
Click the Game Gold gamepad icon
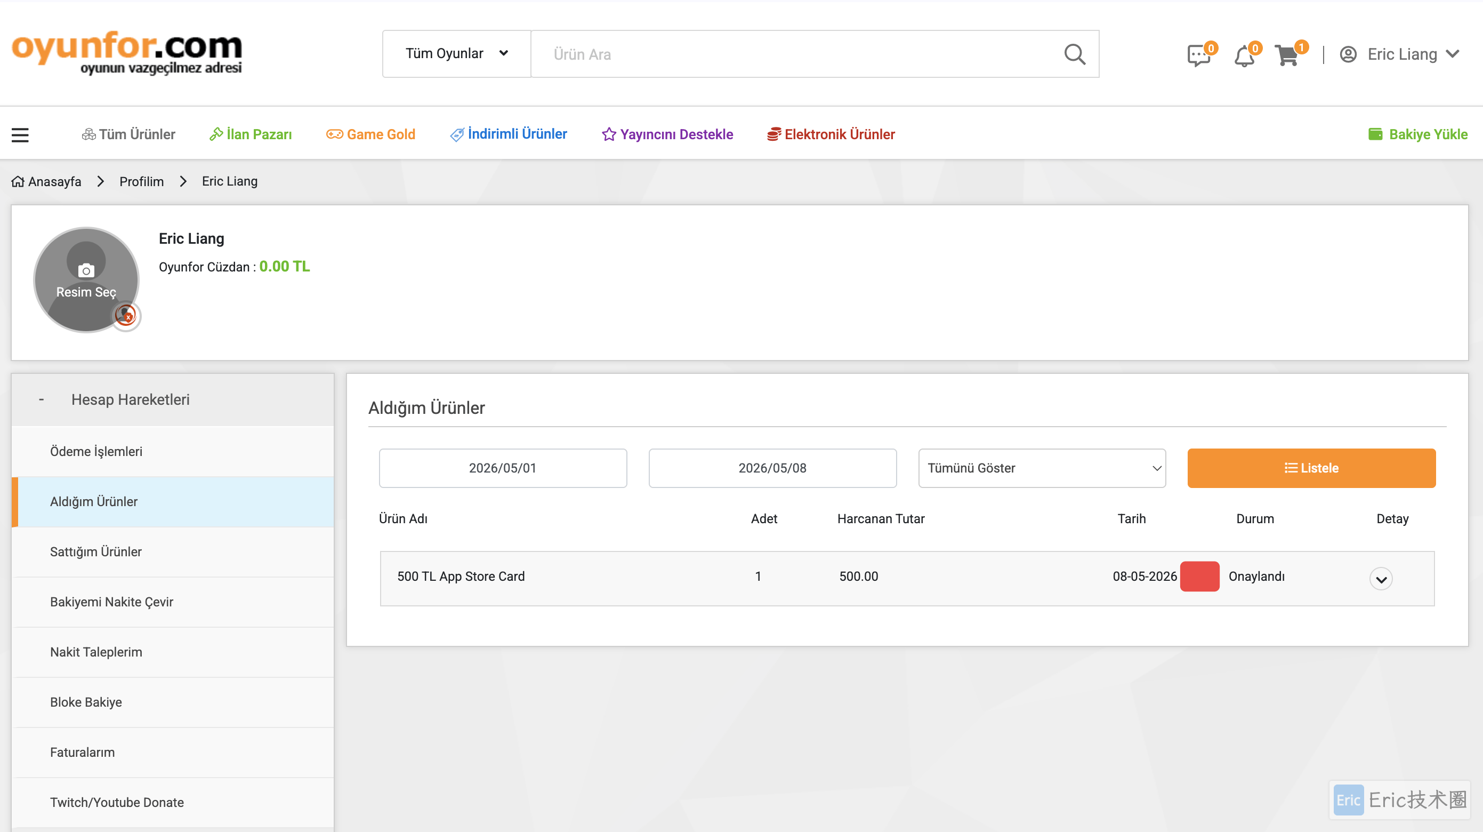point(334,134)
